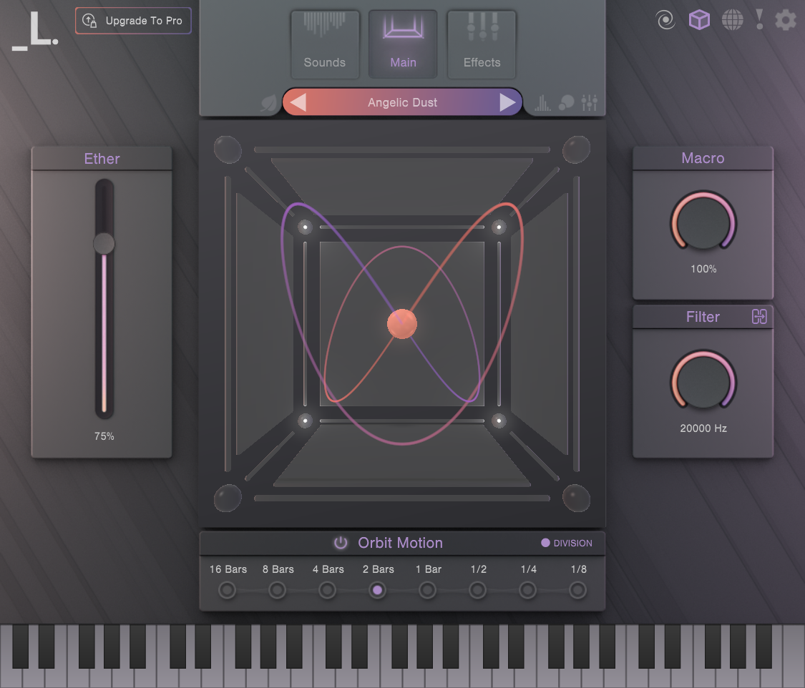805x688 pixels.
Task: Open settings with the gear icon
Action: tap(786, 20)
